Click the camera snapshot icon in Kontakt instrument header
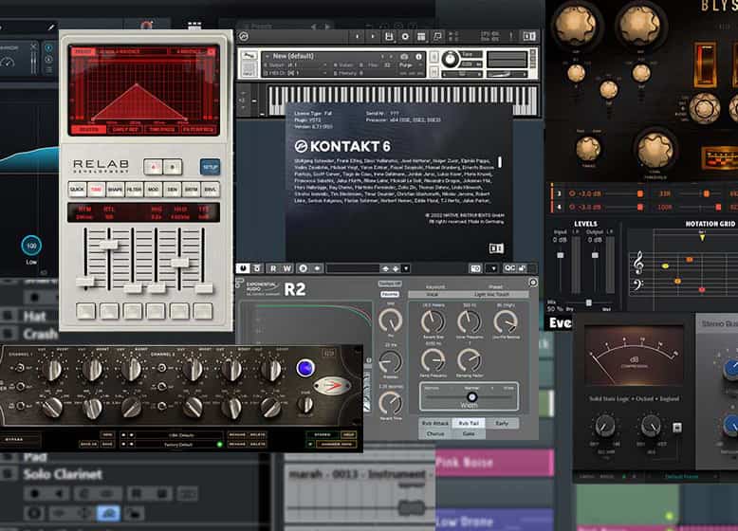The image size is (738, 531). pyautogui.click(x=404, y=57)
